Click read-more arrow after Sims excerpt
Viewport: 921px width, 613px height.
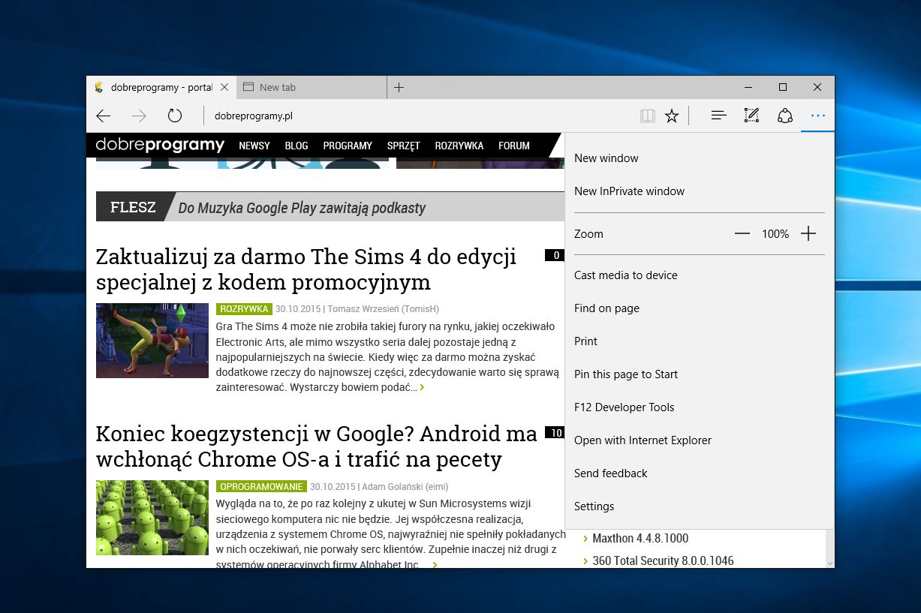click(423, 388)
